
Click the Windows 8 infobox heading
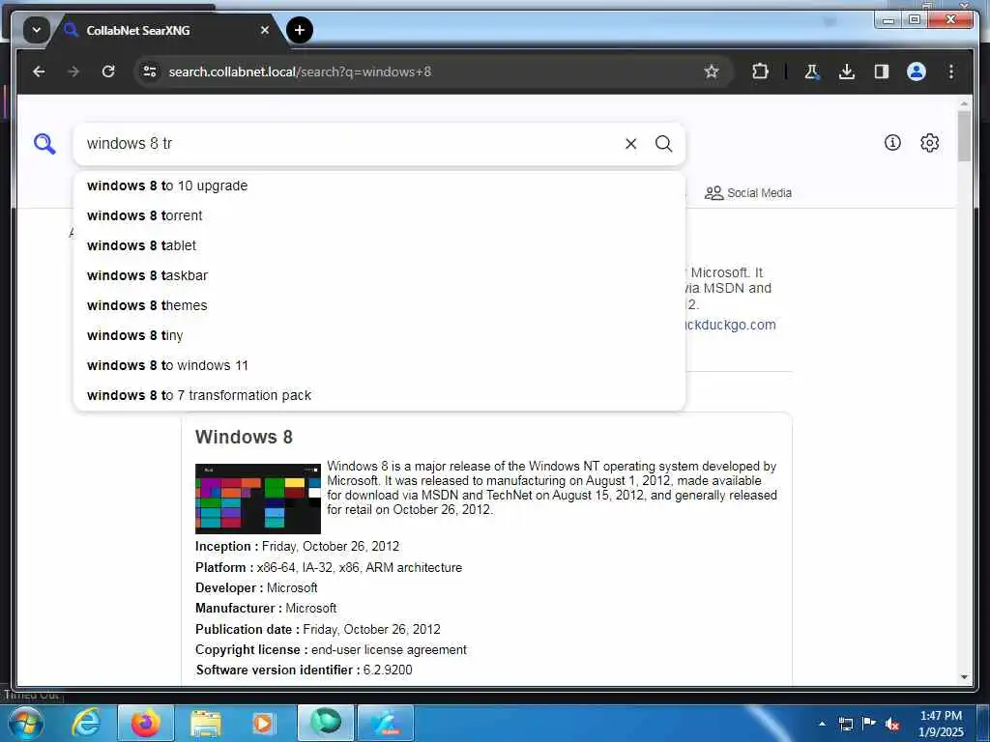coord(244,437)
